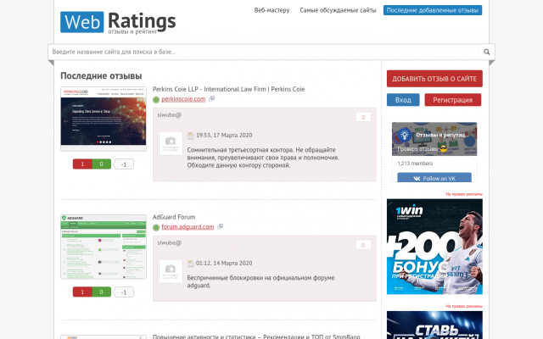Click the siwube@ author of AdGuard review

[x=170, y=243]
